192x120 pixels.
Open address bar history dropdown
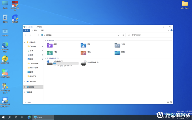[119, 35]
